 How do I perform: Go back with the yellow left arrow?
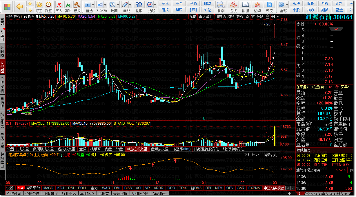pyautogui.click(x=19, y=6)
